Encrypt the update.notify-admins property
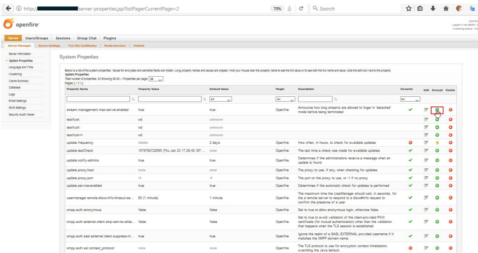 click(437, 160)
